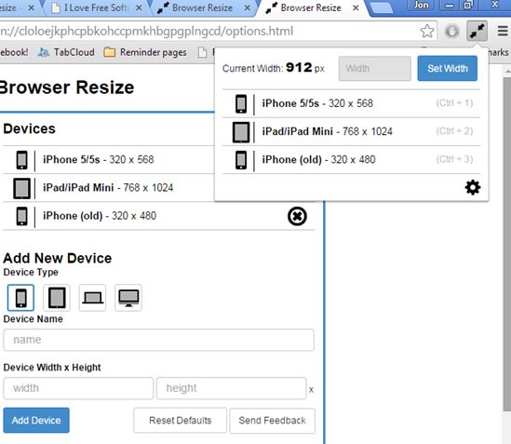Focus the Width input in popup

pos(375,69)
